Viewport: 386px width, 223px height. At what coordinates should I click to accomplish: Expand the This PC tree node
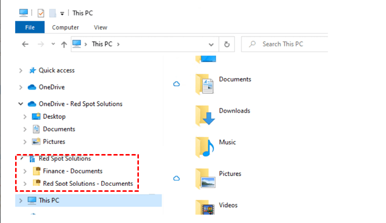pos(21,201)
